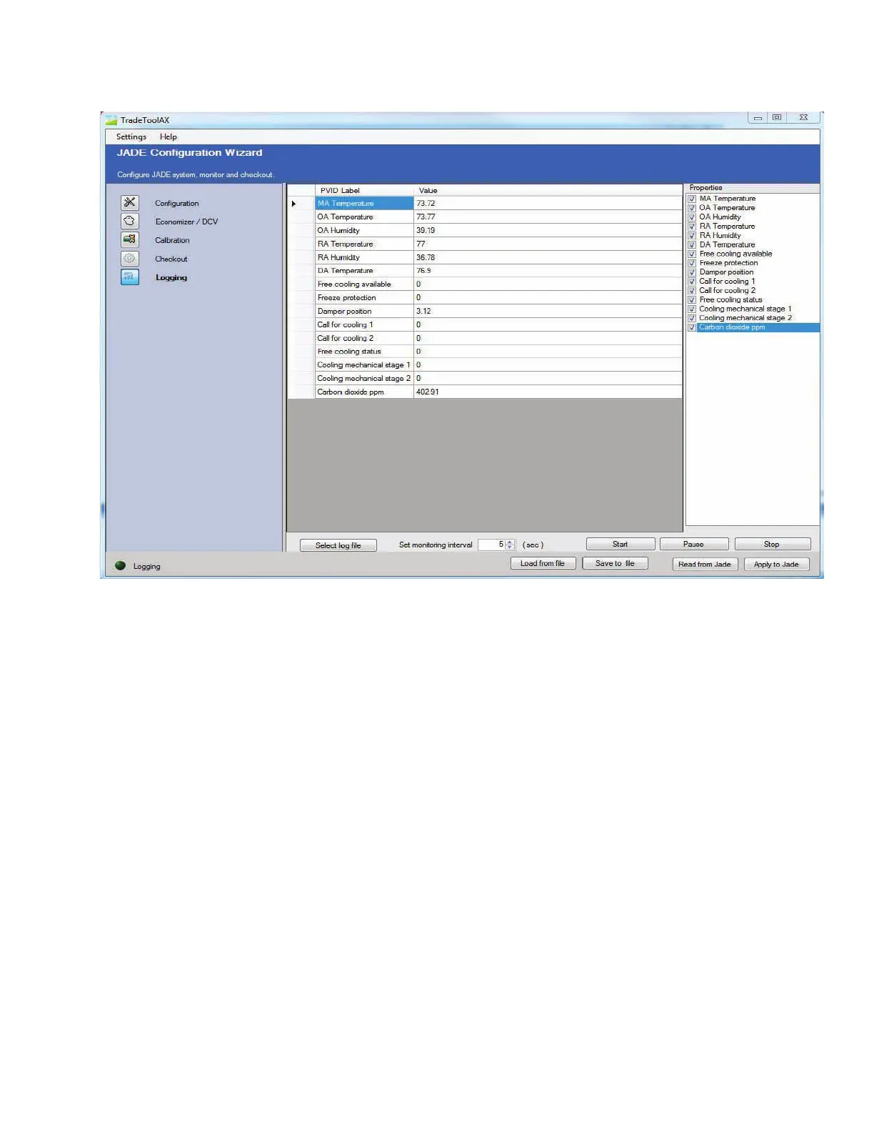Toggle DA Temperature property checkbox
Viewport: 874px width, 1132px height.
tap(692, 244)
